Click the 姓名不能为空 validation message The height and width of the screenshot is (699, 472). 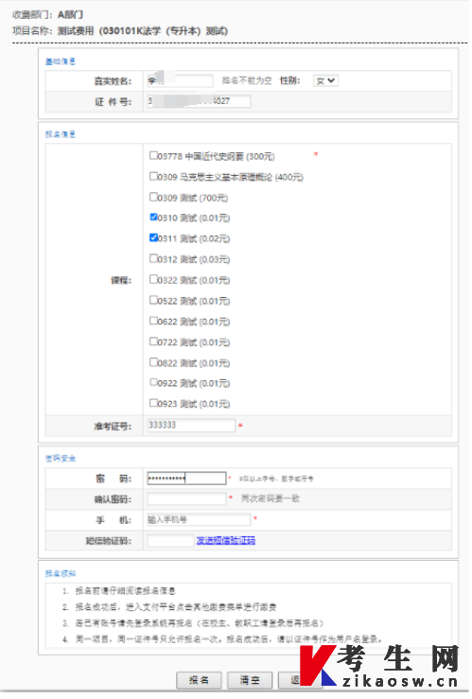tap(247, 80)
